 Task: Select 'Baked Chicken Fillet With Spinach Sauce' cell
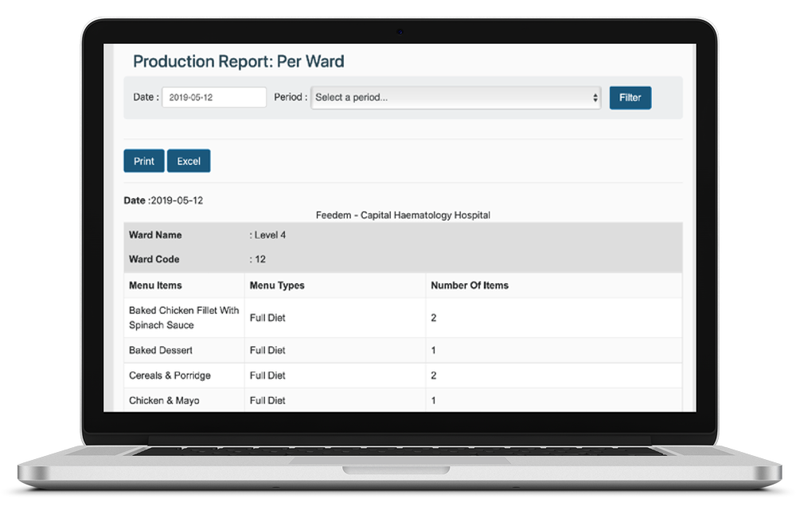184,317
